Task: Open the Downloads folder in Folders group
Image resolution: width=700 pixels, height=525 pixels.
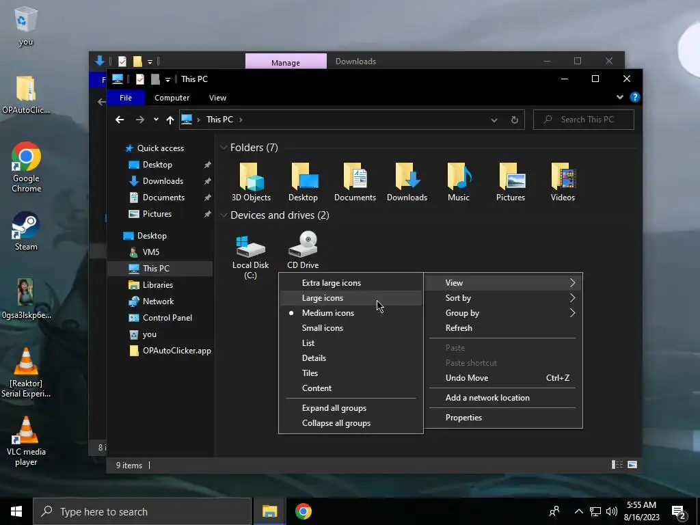Action: [407, 182]
